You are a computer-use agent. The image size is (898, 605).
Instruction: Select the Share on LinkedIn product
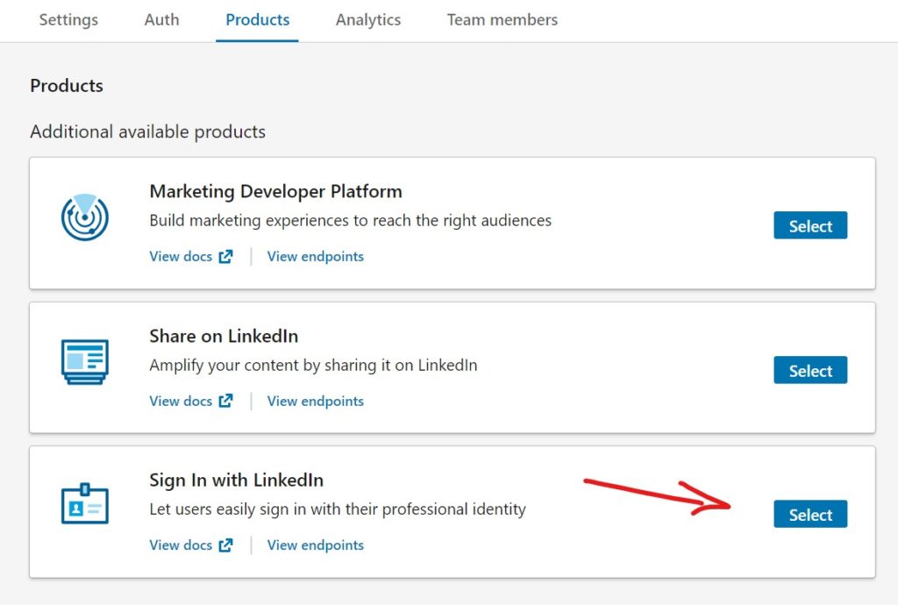810,370
